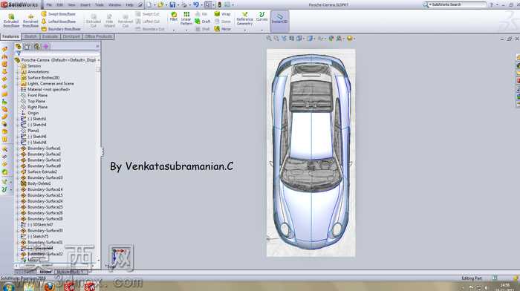Open dropdown arrow under Reference Geometry
The height and width of the screenshot is (291, 520).
244,30
